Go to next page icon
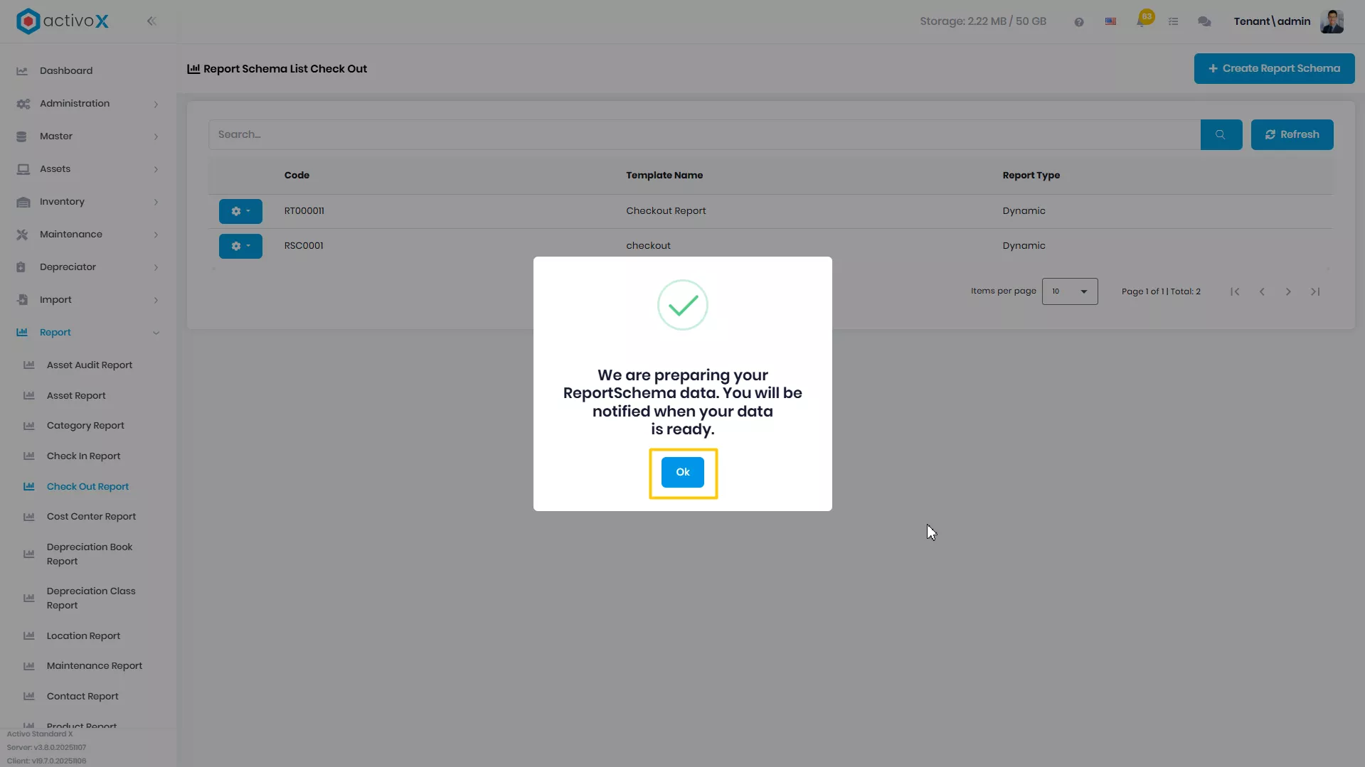The height and width of the screenshot is (767, 1365). pos(1288,291)
